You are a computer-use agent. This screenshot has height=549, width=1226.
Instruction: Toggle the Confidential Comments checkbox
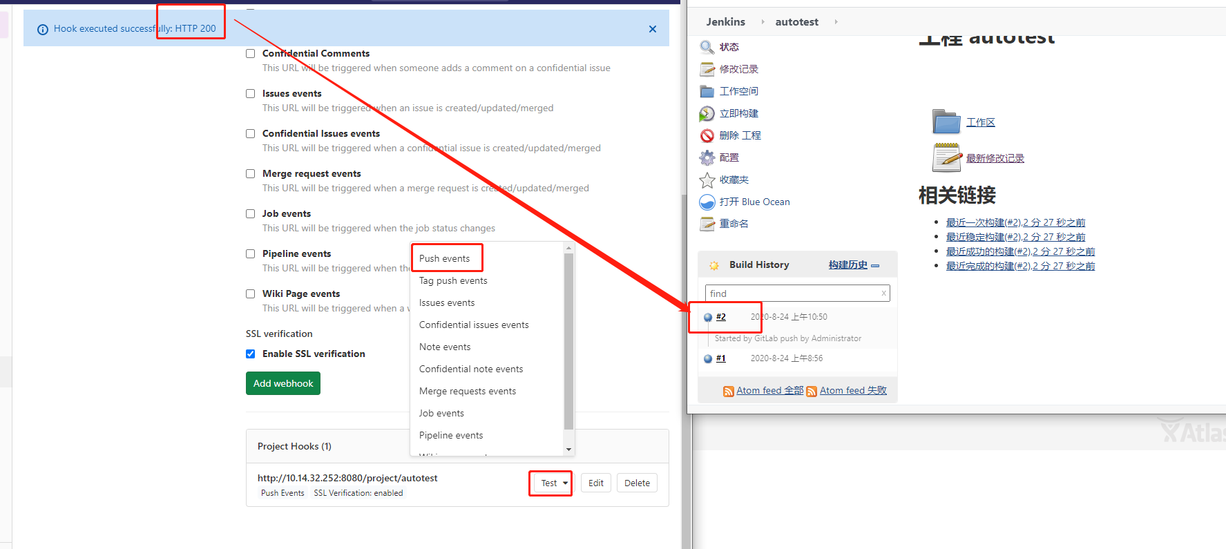click(x=251, y=53)
